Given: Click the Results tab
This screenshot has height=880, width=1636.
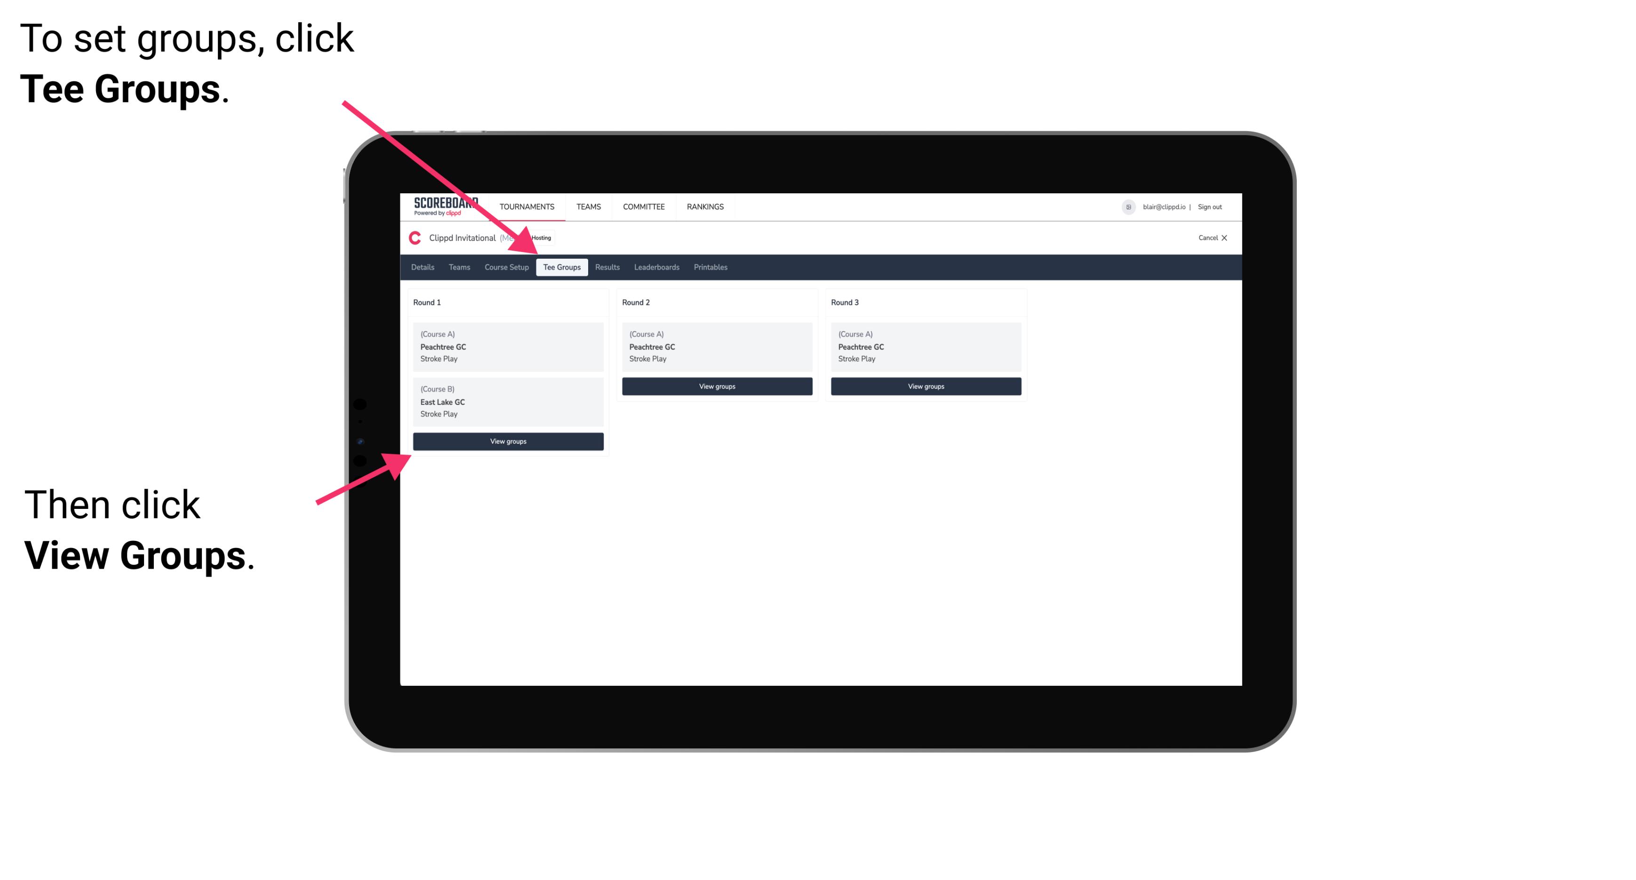Looking at the screenshot, I should click(606, 268).
